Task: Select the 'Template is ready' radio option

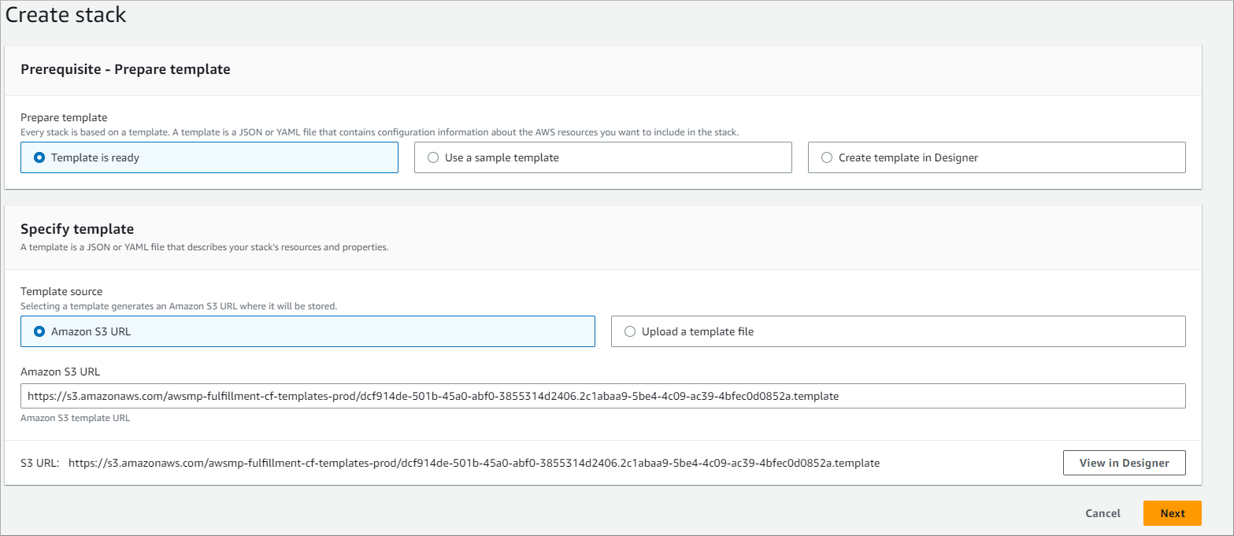Action: coord(209,157)
